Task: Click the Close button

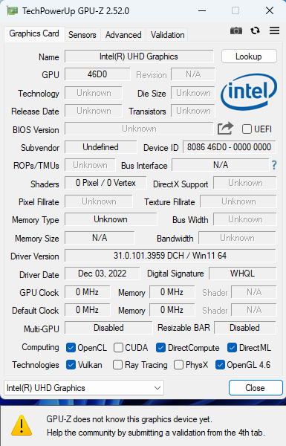Action: pos(256,388)
